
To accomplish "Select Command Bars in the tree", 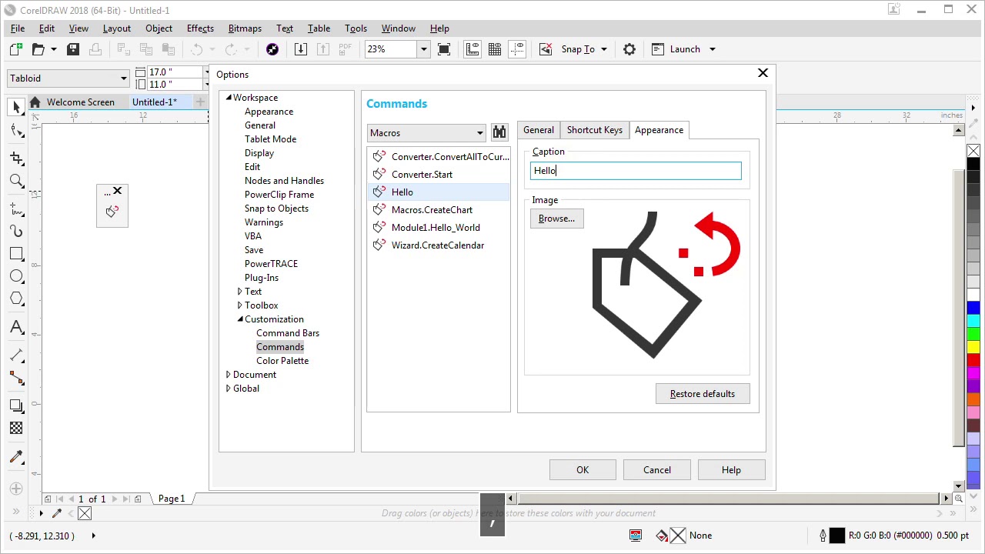I will tap(288, 333).
